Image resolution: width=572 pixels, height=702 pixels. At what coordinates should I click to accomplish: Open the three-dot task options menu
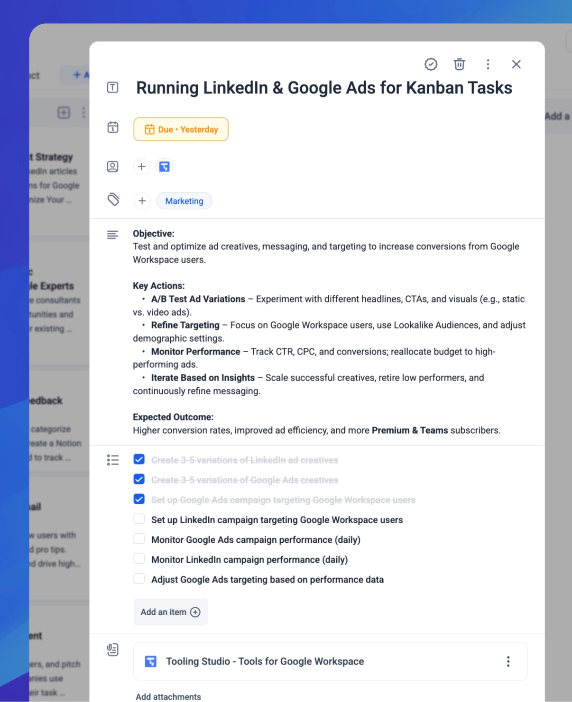pyautogui.click(x=488, y=64)
